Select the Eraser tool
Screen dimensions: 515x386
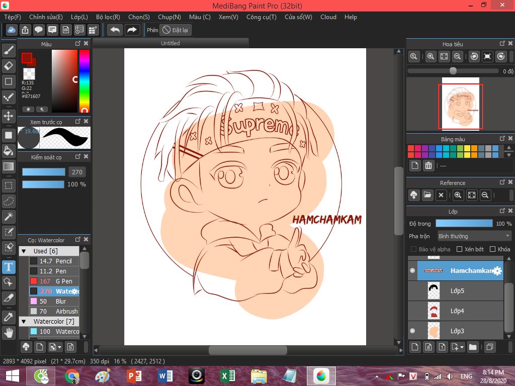tap(9, 66)
